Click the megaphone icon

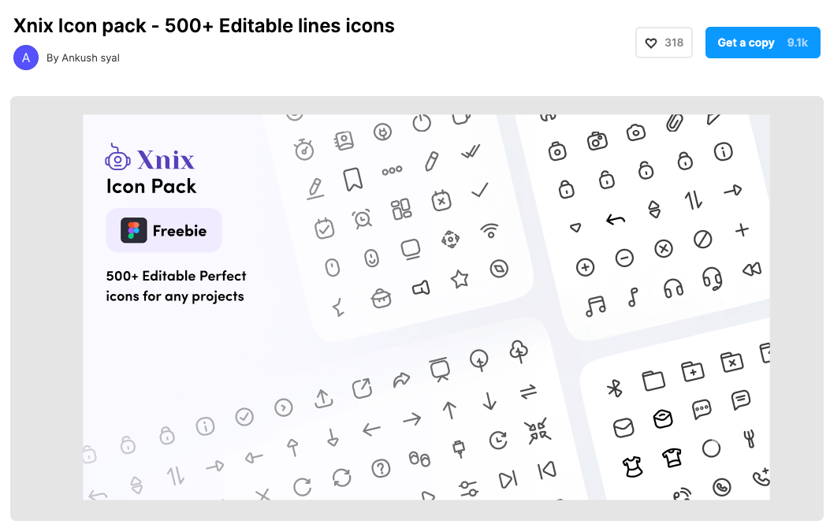(421, 288)
